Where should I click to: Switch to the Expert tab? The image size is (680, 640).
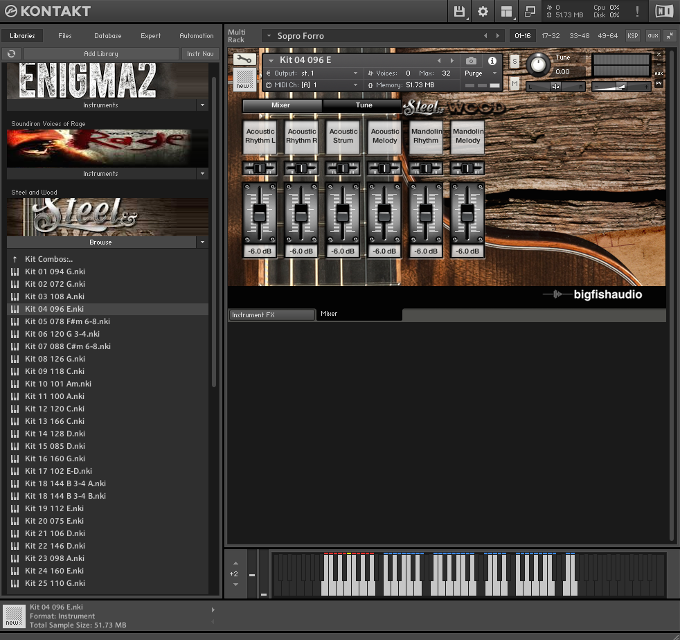(x=150, y=35)
